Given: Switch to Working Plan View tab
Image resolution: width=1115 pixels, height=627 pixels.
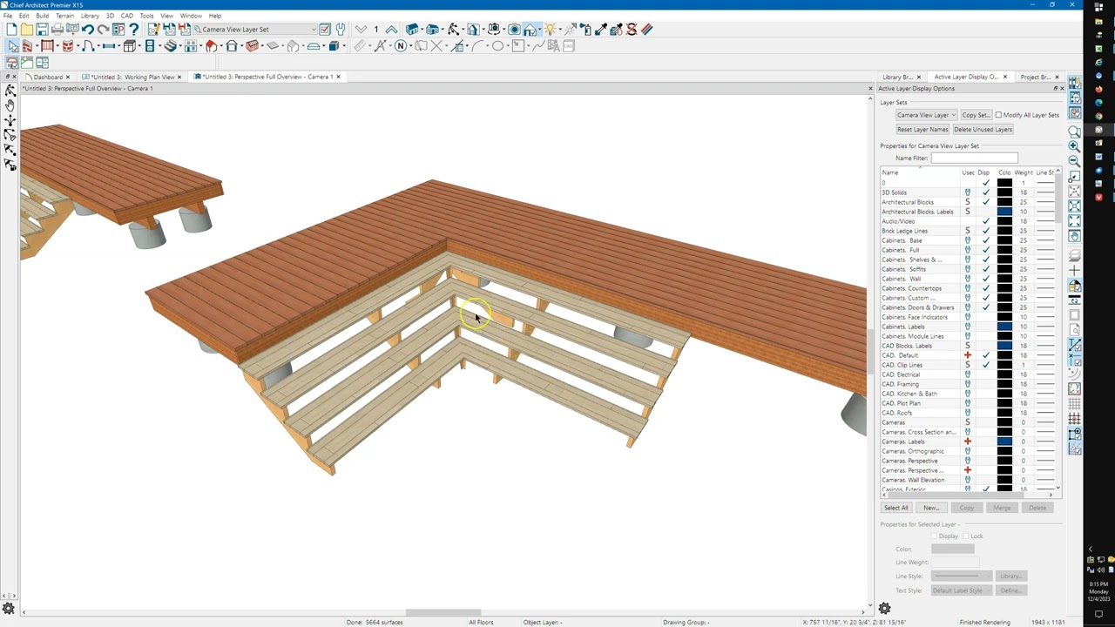Looking at the screenshot, I should pyautogui.click(x=133, y=77).
